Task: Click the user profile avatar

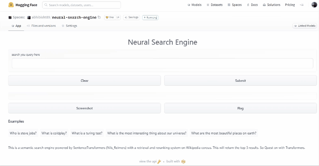Action: (314, 5)
